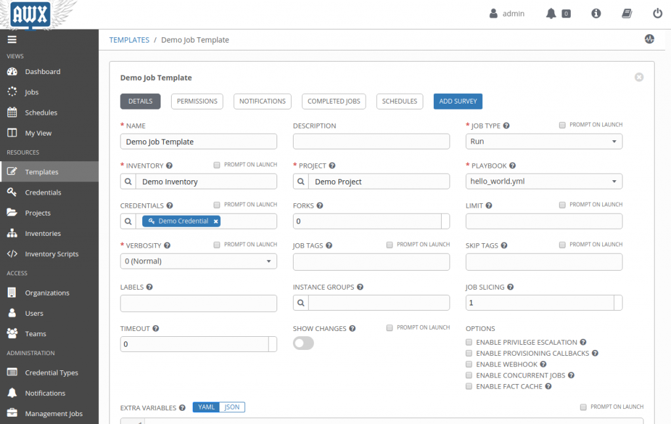The height and width of the screenshot is (424, 671).
Task: Enable Concurrent Jobs checkbox
Action: (469, 376)
